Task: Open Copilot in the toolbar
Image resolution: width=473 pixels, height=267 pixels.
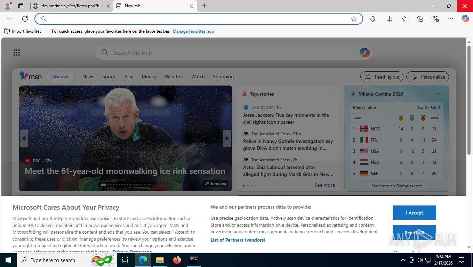Action: click(465, 19)
